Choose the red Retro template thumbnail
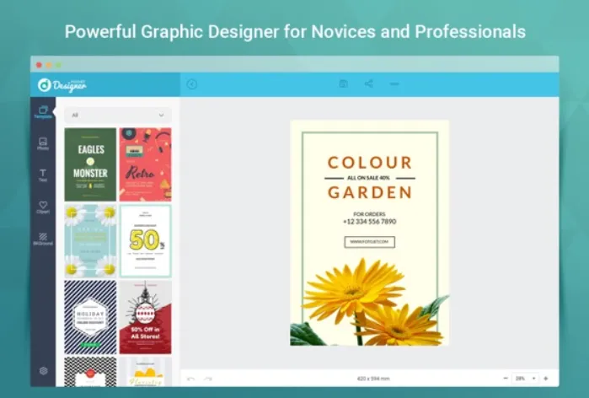 coord(146,164)
